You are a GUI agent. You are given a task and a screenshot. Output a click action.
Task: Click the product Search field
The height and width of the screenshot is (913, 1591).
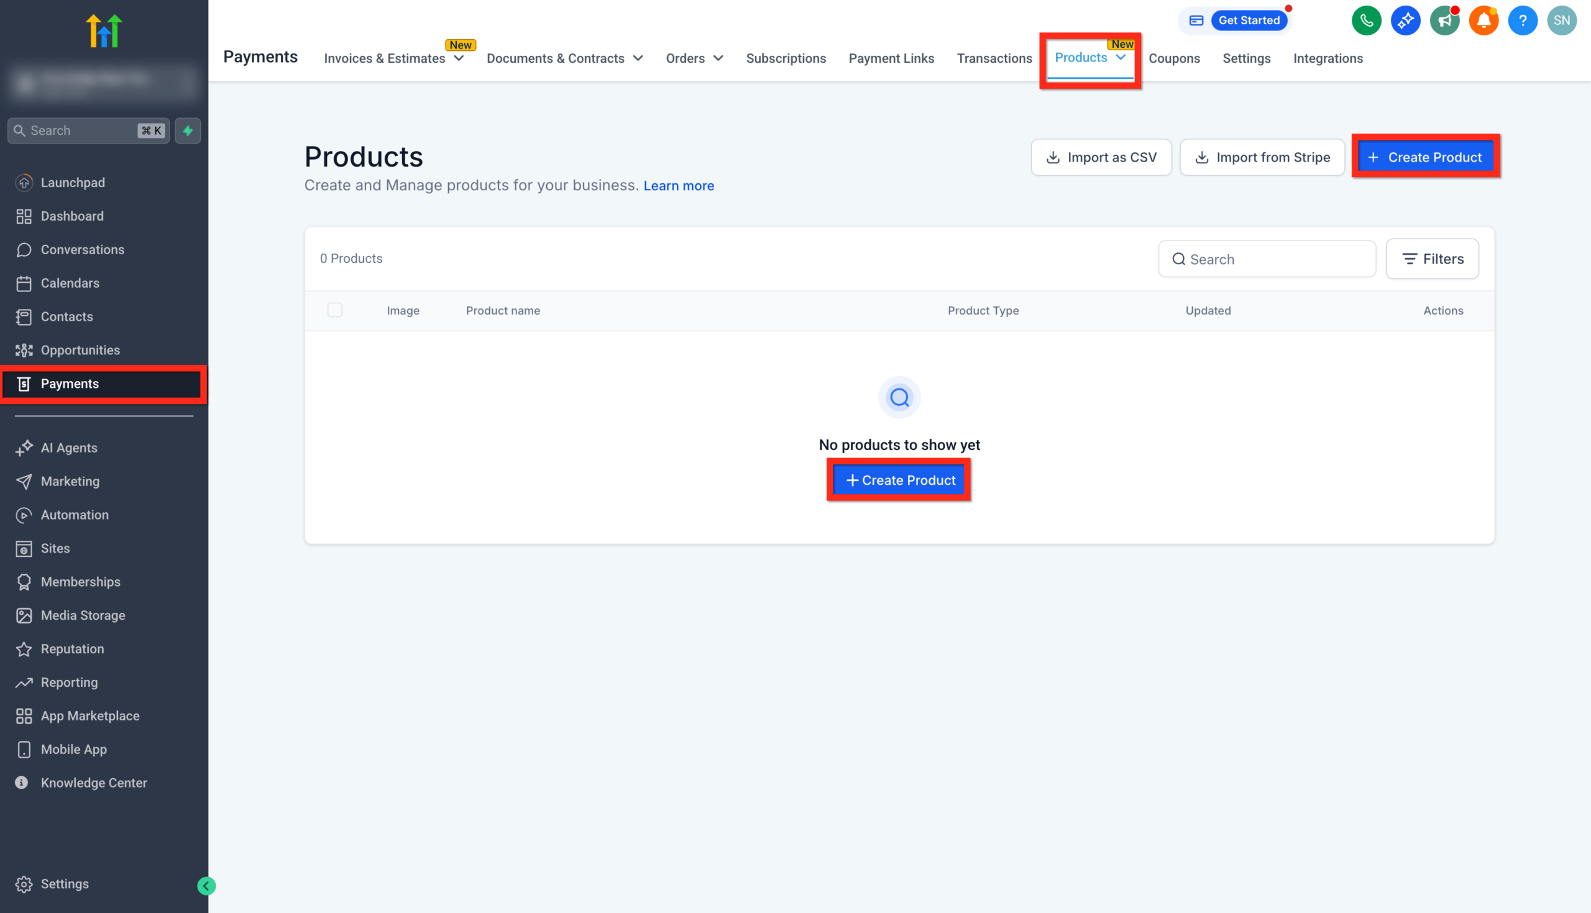pyautogui.click(x=1267, y=259)
